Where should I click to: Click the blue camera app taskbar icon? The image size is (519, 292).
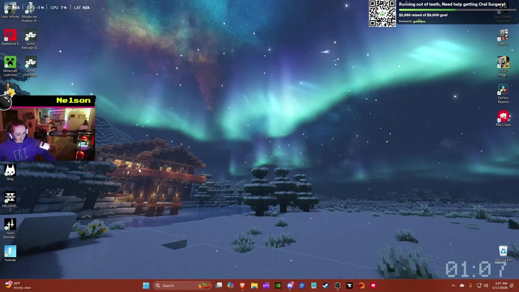click(x=302, y=286)
